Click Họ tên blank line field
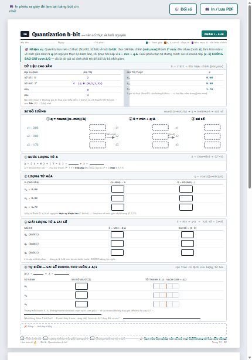This screenshot has width=252, height=360. click(42, 43)
